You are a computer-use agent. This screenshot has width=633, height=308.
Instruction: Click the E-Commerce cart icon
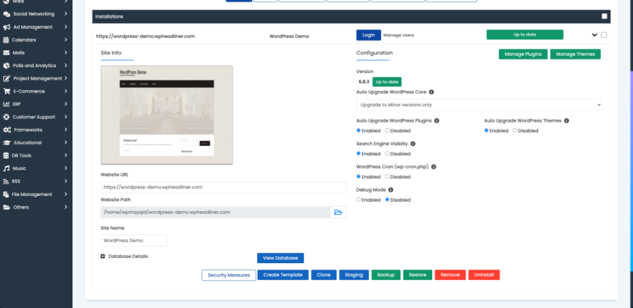click(x=6, y=91)
